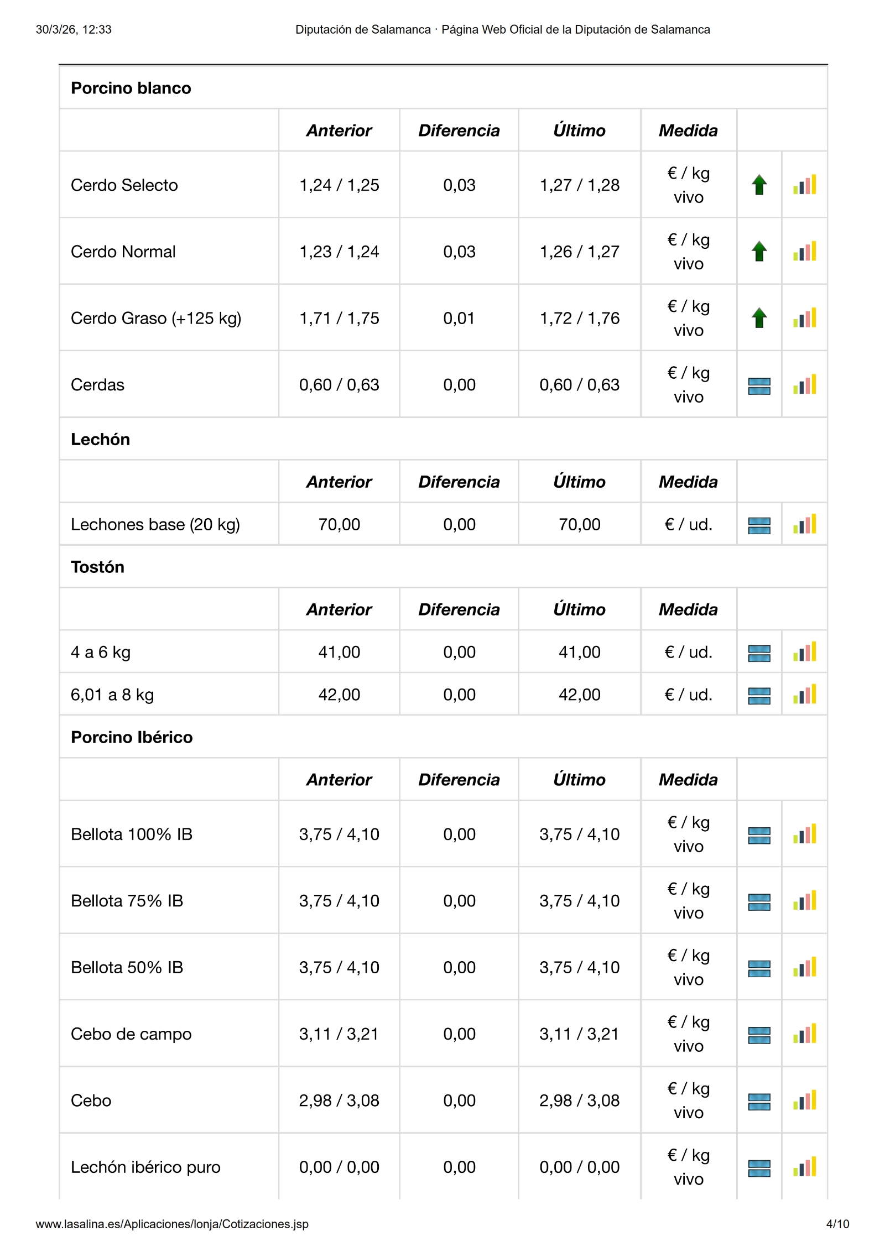Viewport: 885px width, 1252px height.
Task: Click the green up arrow for Cerdo Normal
Action: point(759,252)
